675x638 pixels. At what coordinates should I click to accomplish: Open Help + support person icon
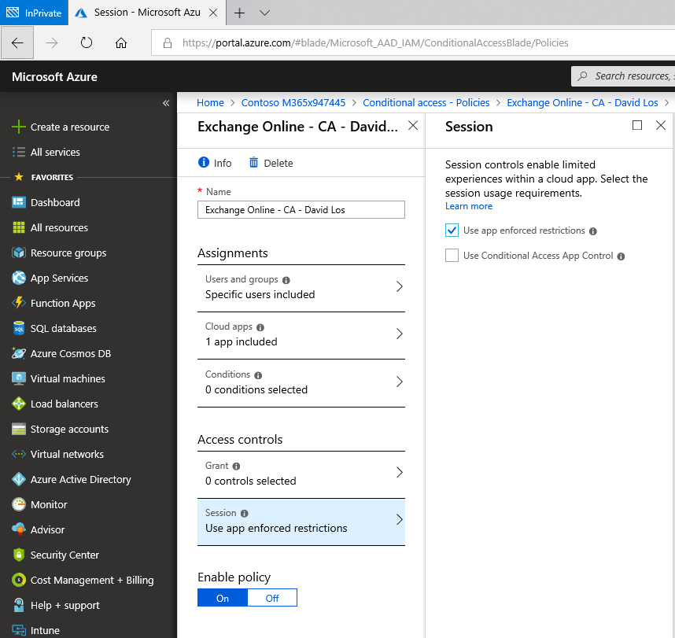tap(19, 605)
